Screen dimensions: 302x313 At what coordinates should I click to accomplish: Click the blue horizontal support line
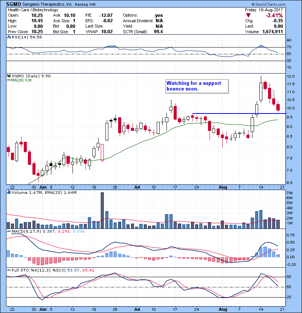pos(239,114)
